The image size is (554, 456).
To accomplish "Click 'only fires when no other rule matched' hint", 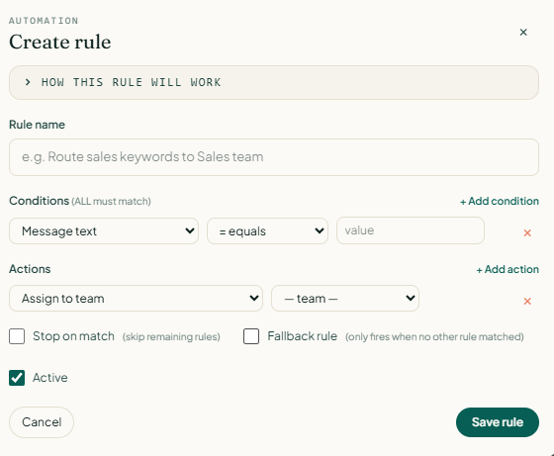I will click(434, 337).
